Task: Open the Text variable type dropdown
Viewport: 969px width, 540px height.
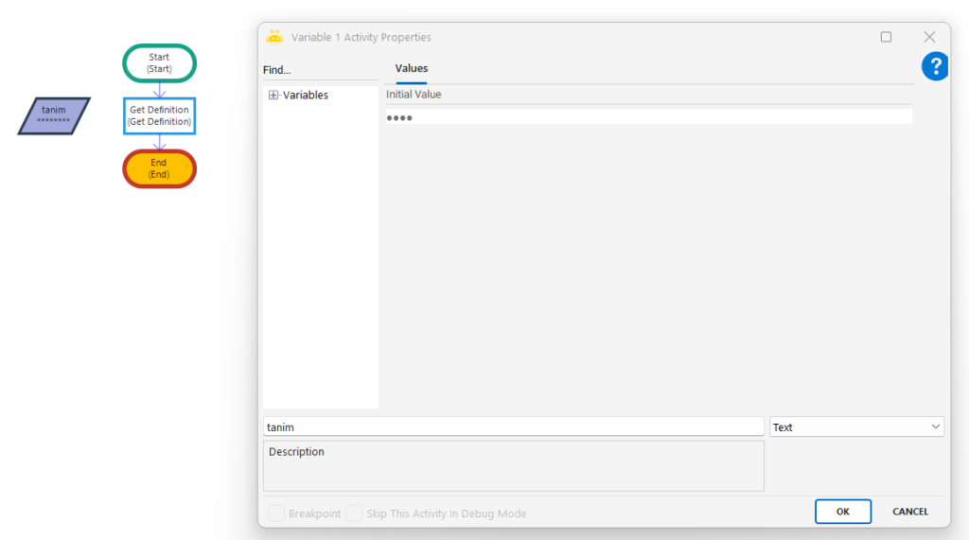Action: 856,427
